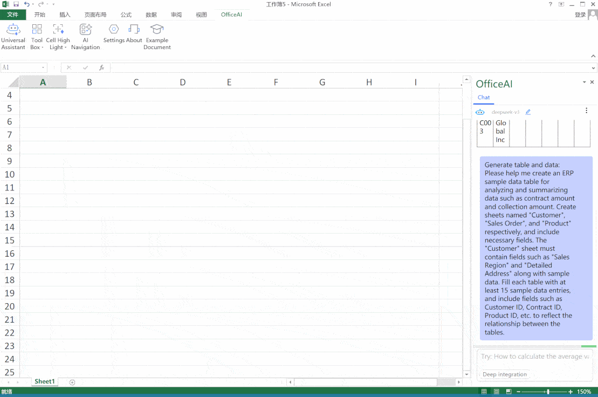This screenshot has width=598, height=397.
Task: Click the 登录 sign-in link
Action: click(x=580, y=15)
